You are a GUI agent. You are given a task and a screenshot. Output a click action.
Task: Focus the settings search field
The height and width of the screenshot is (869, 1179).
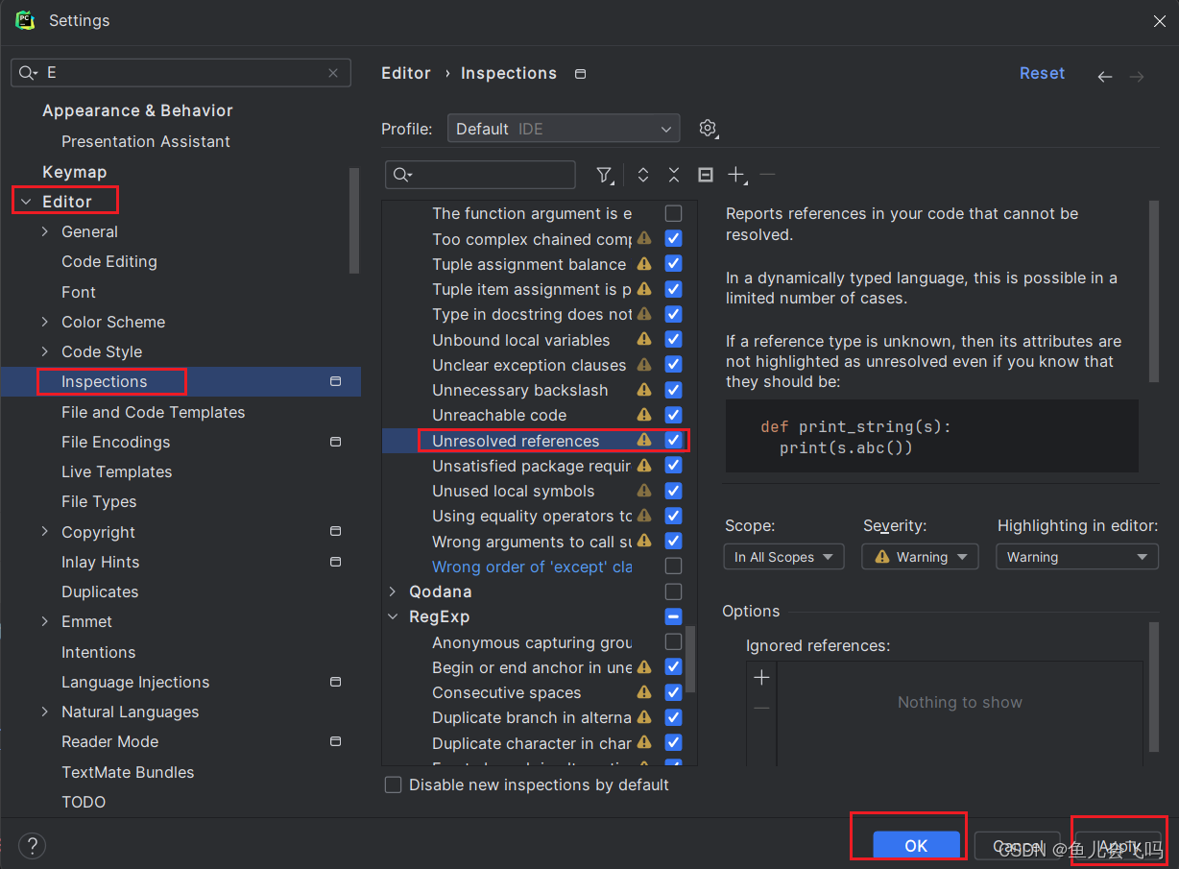180,73
